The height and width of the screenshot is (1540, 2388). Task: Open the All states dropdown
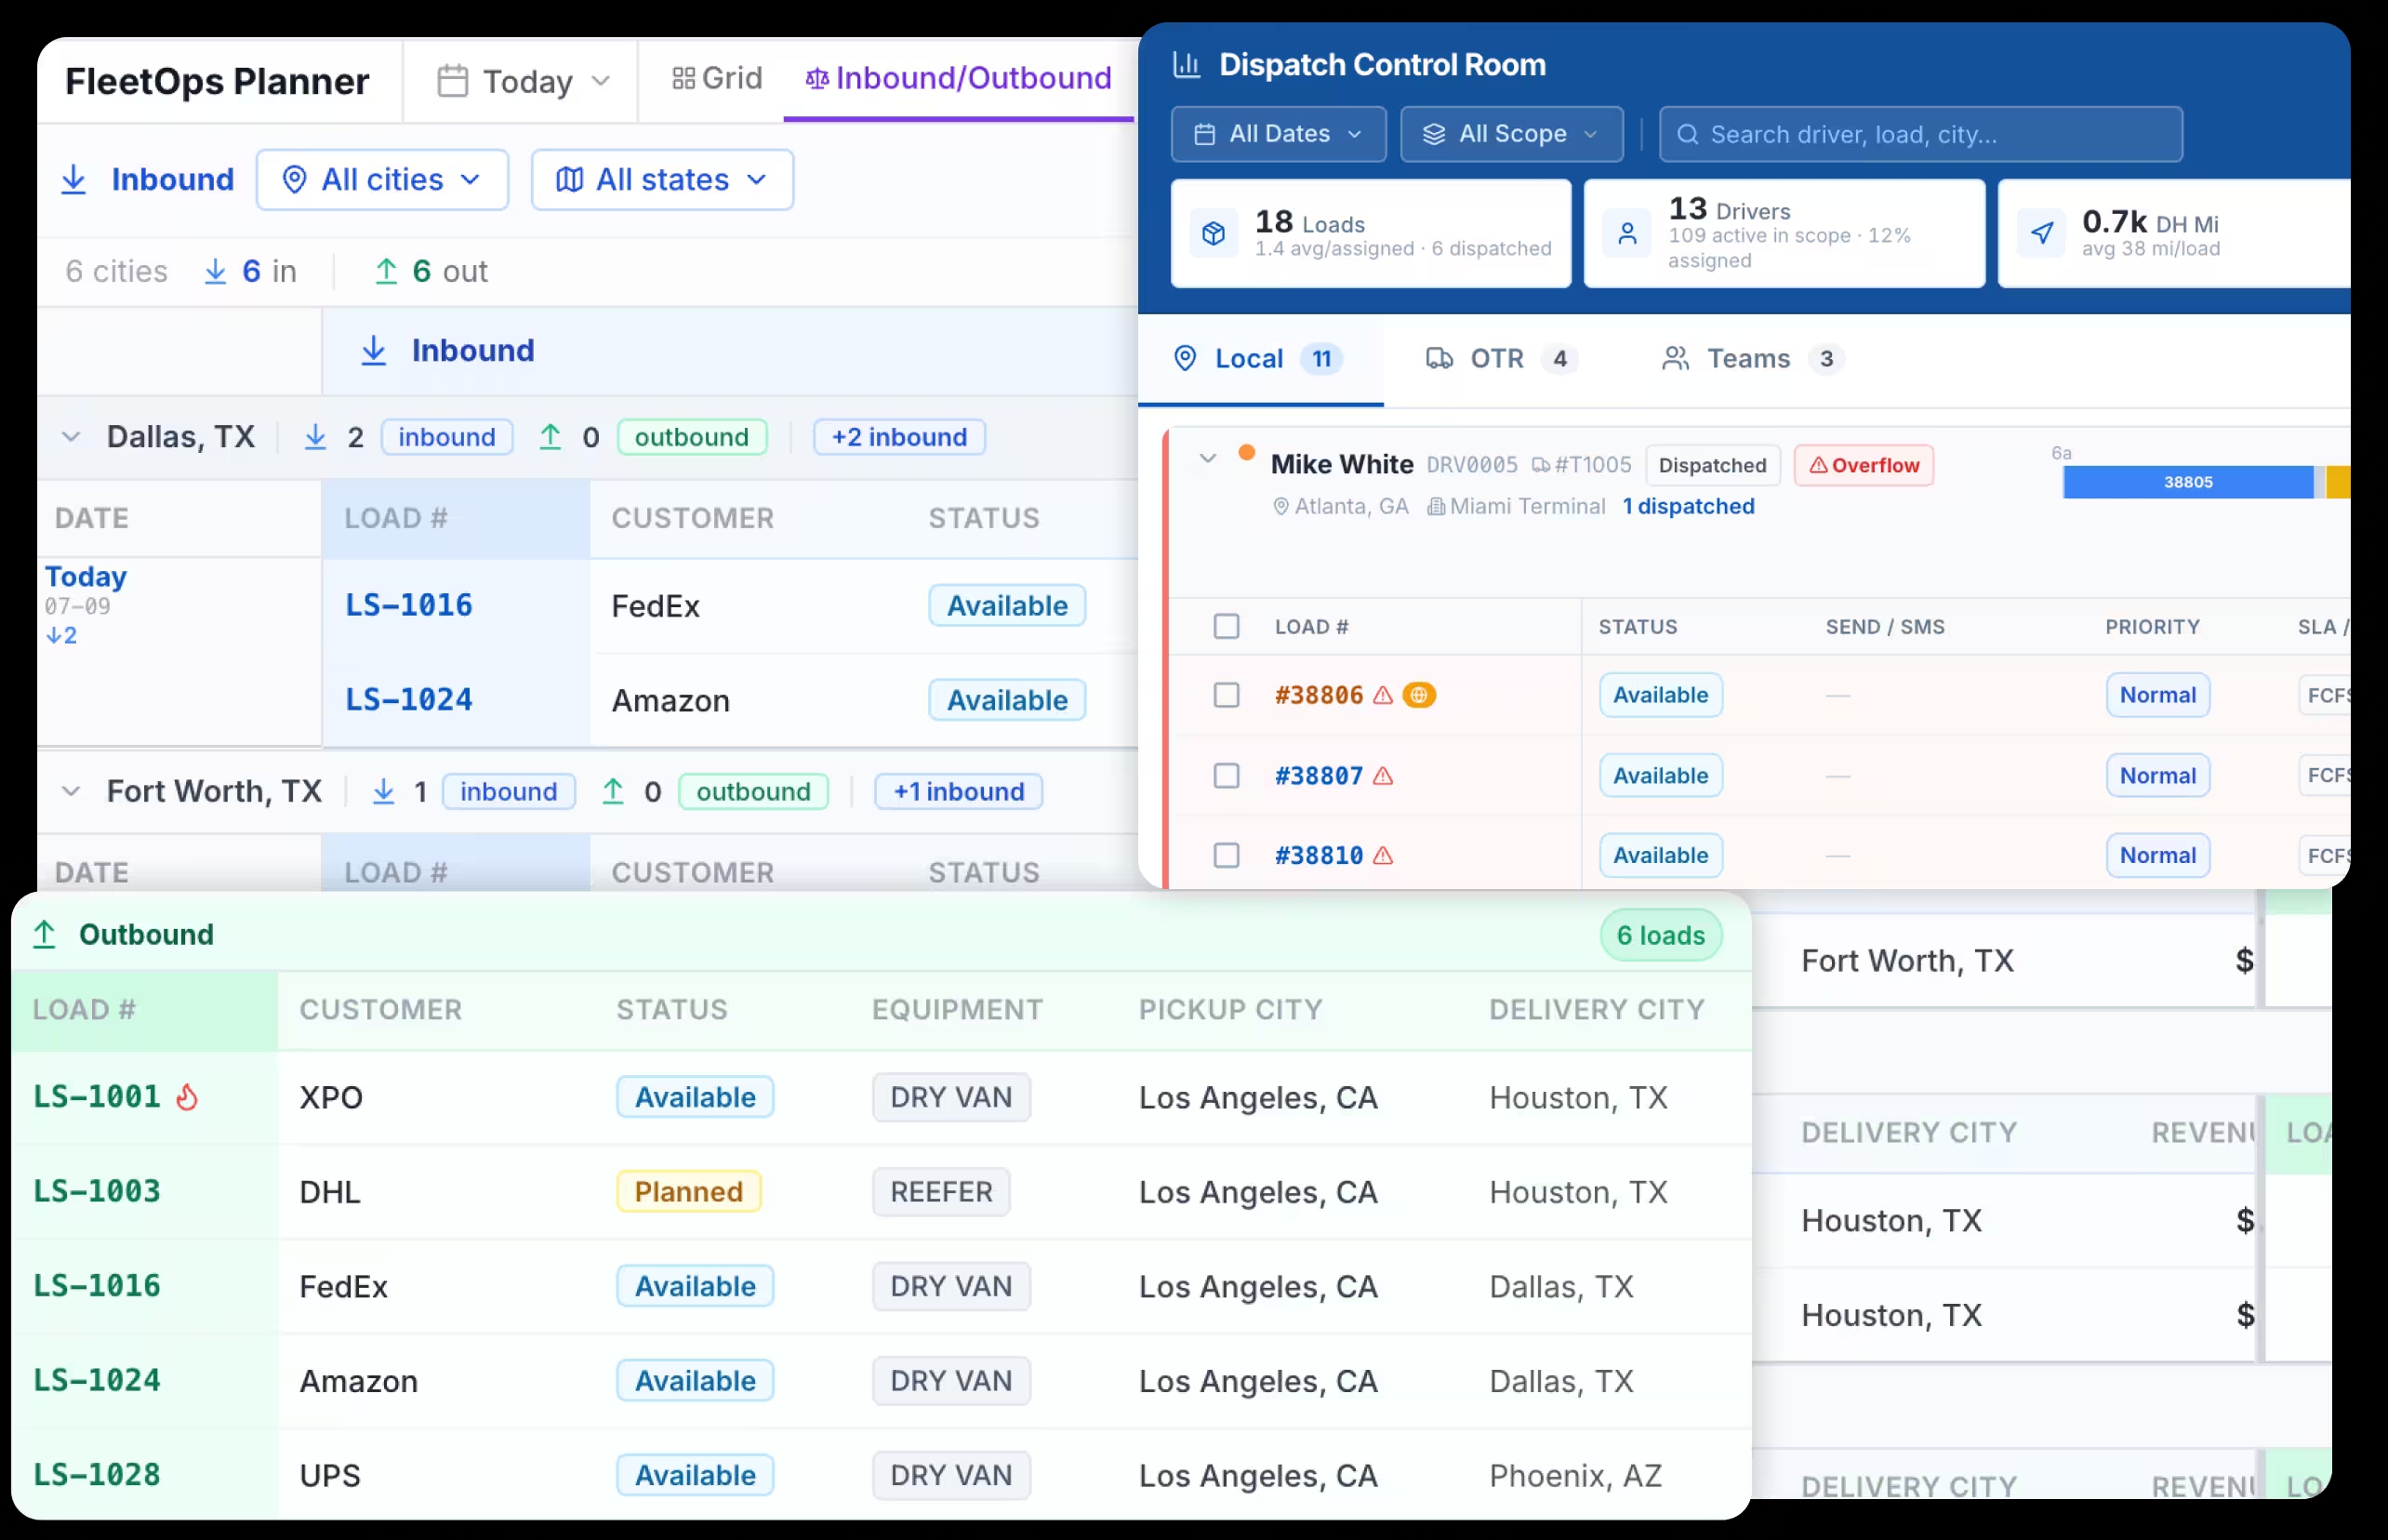(x=662, y=180)
